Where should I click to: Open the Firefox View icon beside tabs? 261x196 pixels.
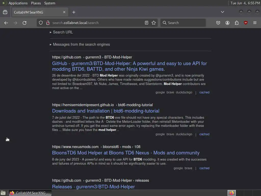(5, 12)
